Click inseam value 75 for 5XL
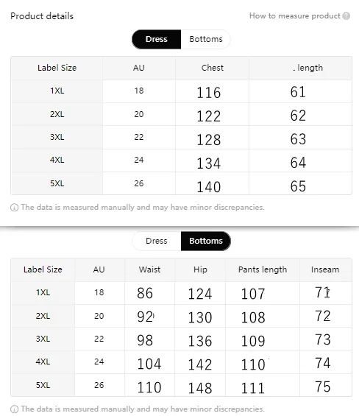The height and width of the screenshot is (416, 359). pyautogui.click(x=323, y=387)
